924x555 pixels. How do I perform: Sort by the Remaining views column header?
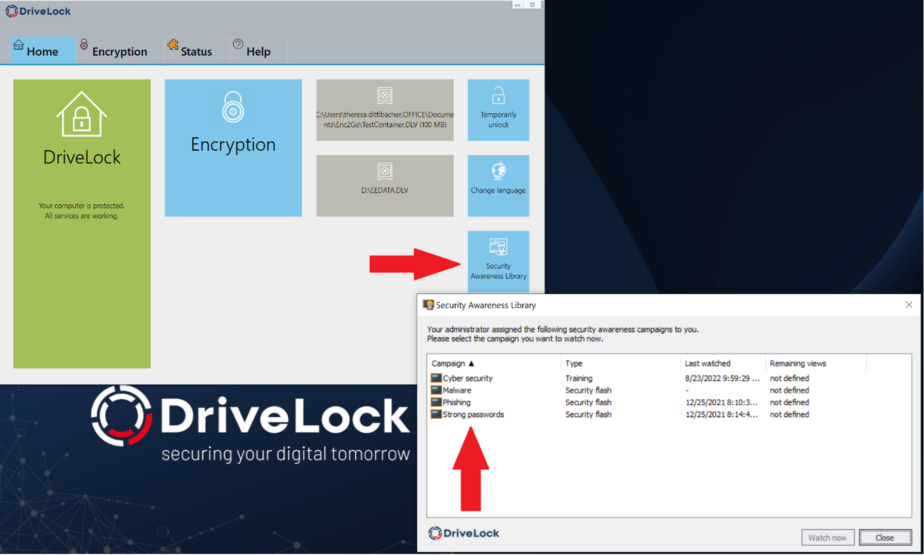(816, 363)
